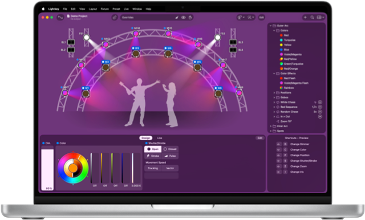The width and height of the screenshot is (365, 220).
Task: Select moving head fixture MH8
Action: coord(239,93)
